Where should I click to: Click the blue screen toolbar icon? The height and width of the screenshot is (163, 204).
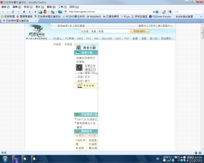[x=60, y=12]
